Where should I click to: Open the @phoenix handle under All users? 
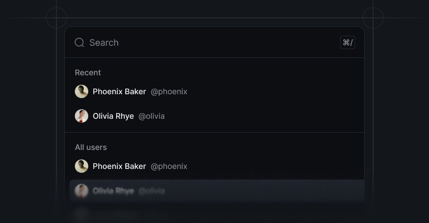[169, 167]
